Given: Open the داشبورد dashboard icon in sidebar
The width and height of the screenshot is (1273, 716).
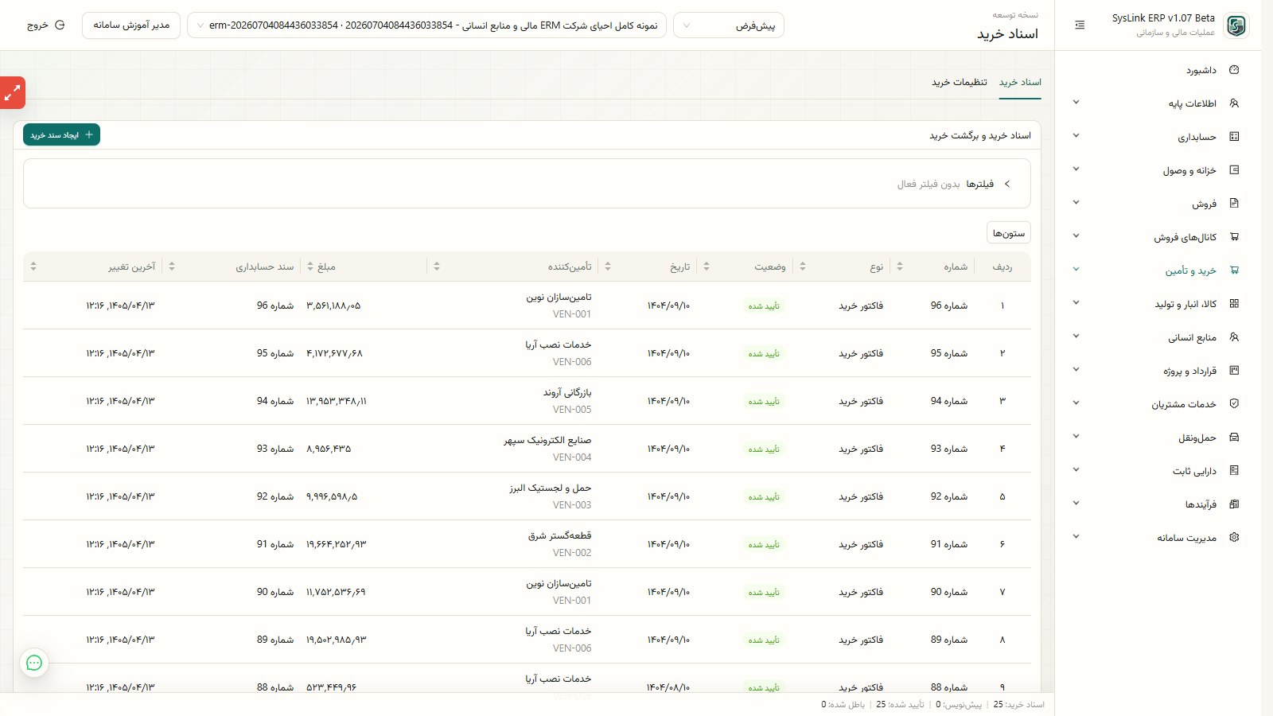Looking at the screenshot, I should [x=1234, y=70].
